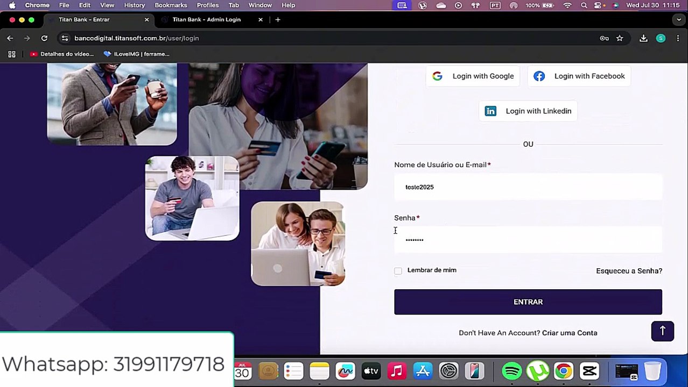Go back to the previous page
688x387 pixels.
tap(10, 38)
